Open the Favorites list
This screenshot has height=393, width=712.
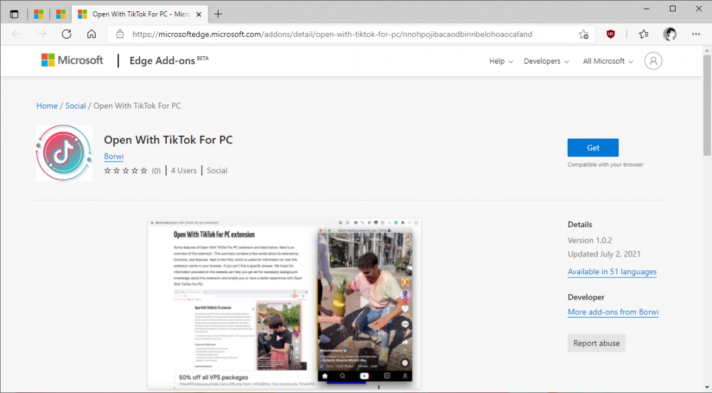643,34
